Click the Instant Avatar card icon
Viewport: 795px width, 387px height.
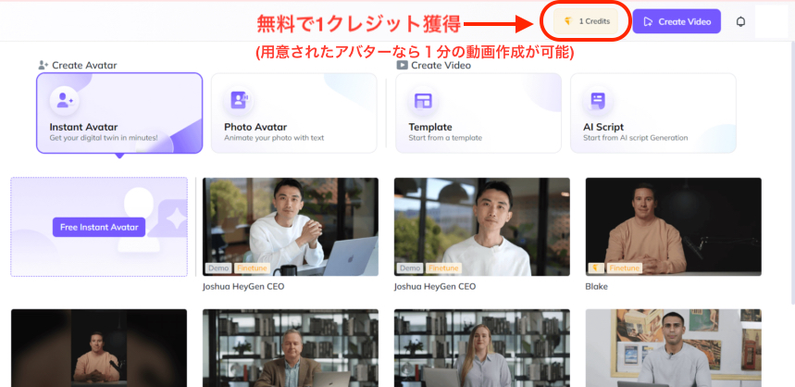click(x=65, y=100)
